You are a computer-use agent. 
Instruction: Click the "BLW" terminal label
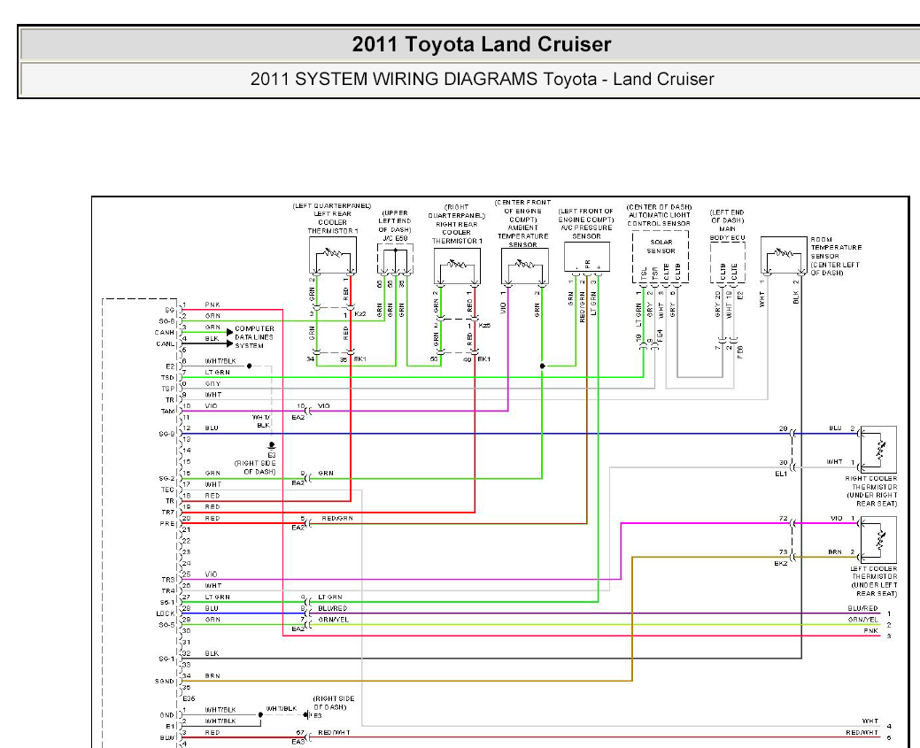click(167, 737)
